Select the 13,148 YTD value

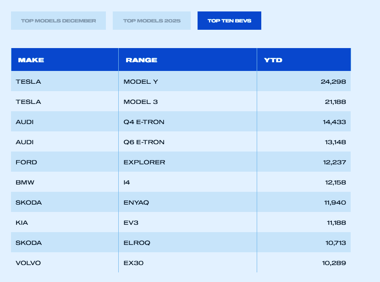(336, 142)
